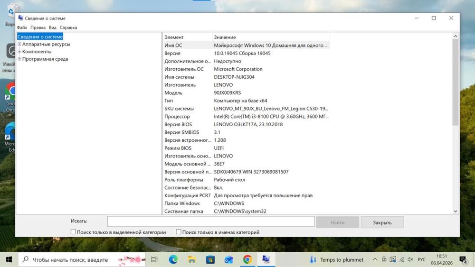Open the Wi-Fi network tray icon
Image resolution: width=475 pixels, height=267 pixels.
point(402,259)
